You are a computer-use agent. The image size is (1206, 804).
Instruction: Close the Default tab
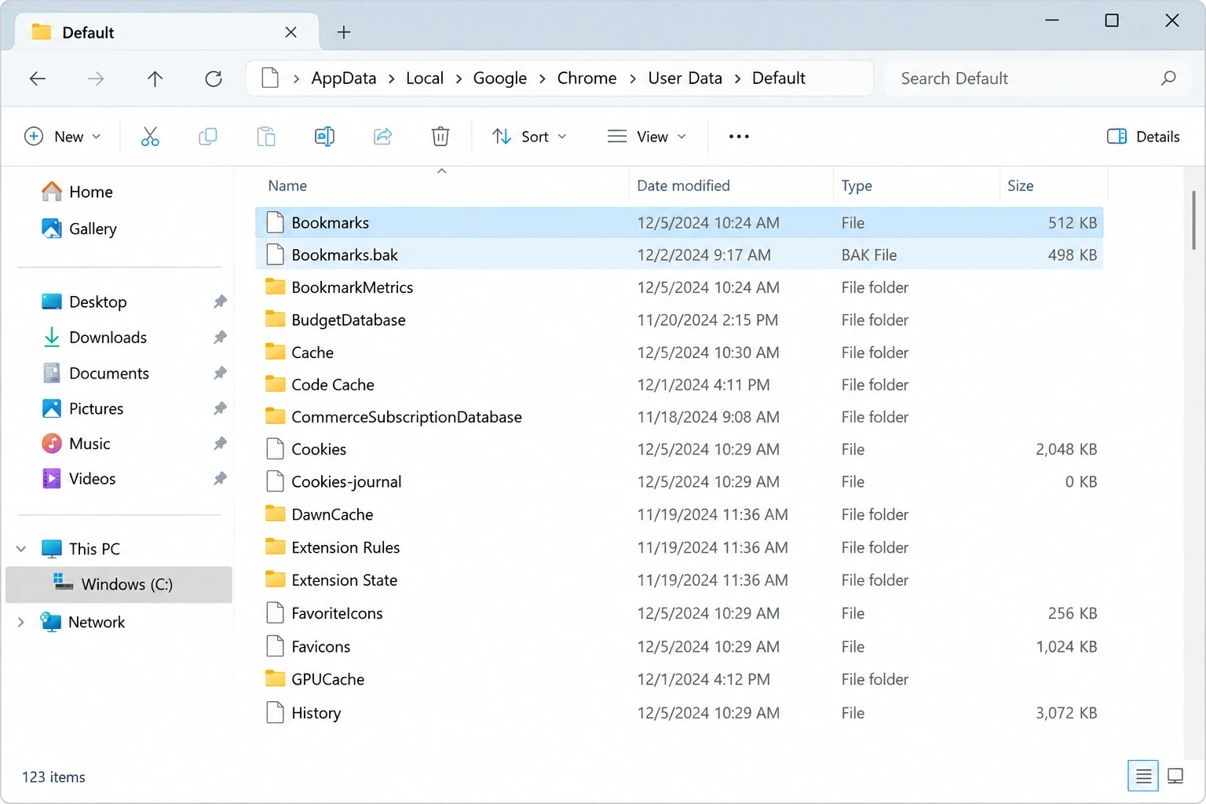click(291, 32)
